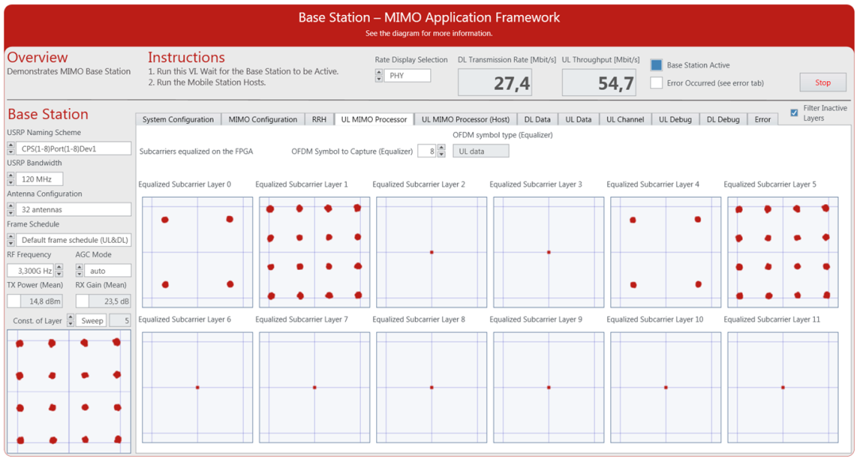Image resolution: width=857 pixels, height=459 pixels.
Task: Open the Rate Display Selection PHY field
Action: point(407,76)
